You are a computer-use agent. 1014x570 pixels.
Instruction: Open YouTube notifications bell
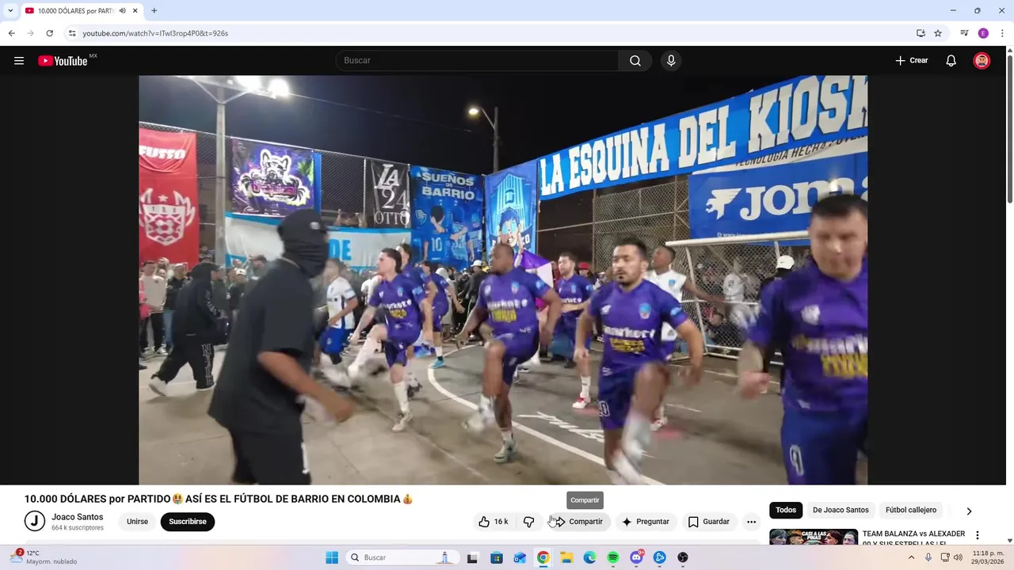click(951, 61)
